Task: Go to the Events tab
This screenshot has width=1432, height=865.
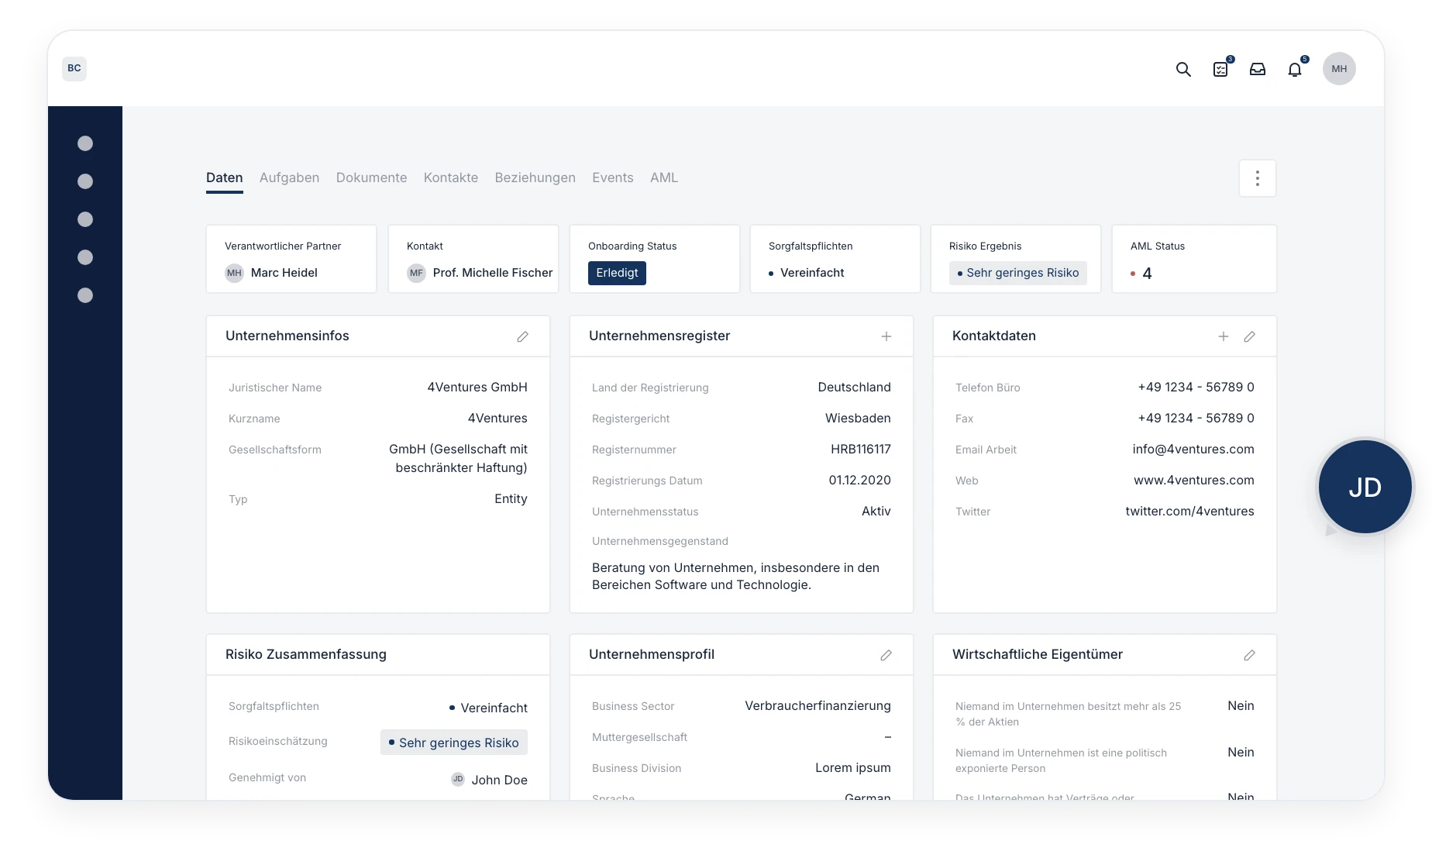Action: pyautogui.click(x=613, y=177)
